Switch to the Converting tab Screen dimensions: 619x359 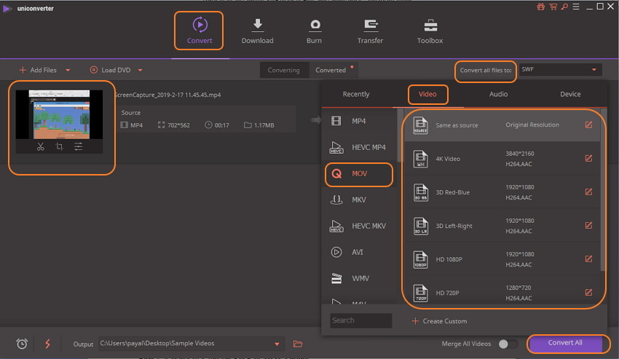pos(284,70)
